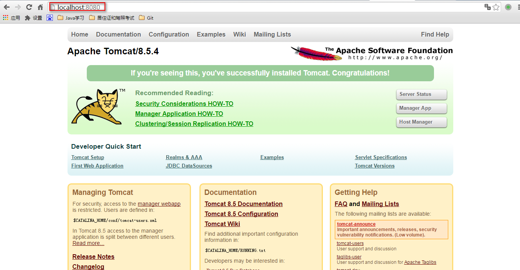This screenshot has width=520, height=270.
Task: Open Security Considerations HOW-TO link
Action: tap(184, 104)
